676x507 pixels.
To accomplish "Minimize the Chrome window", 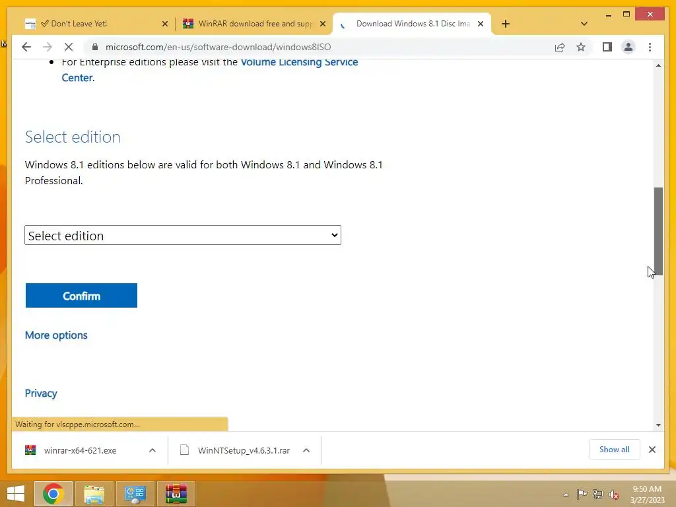I will point(608,15).
